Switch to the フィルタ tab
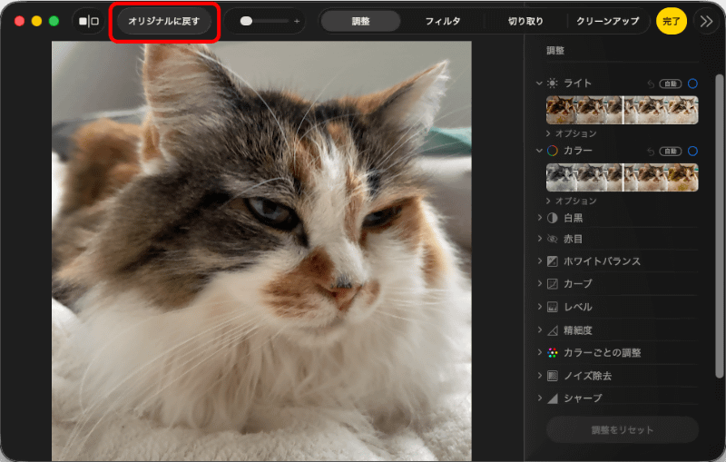 [443, 21]
